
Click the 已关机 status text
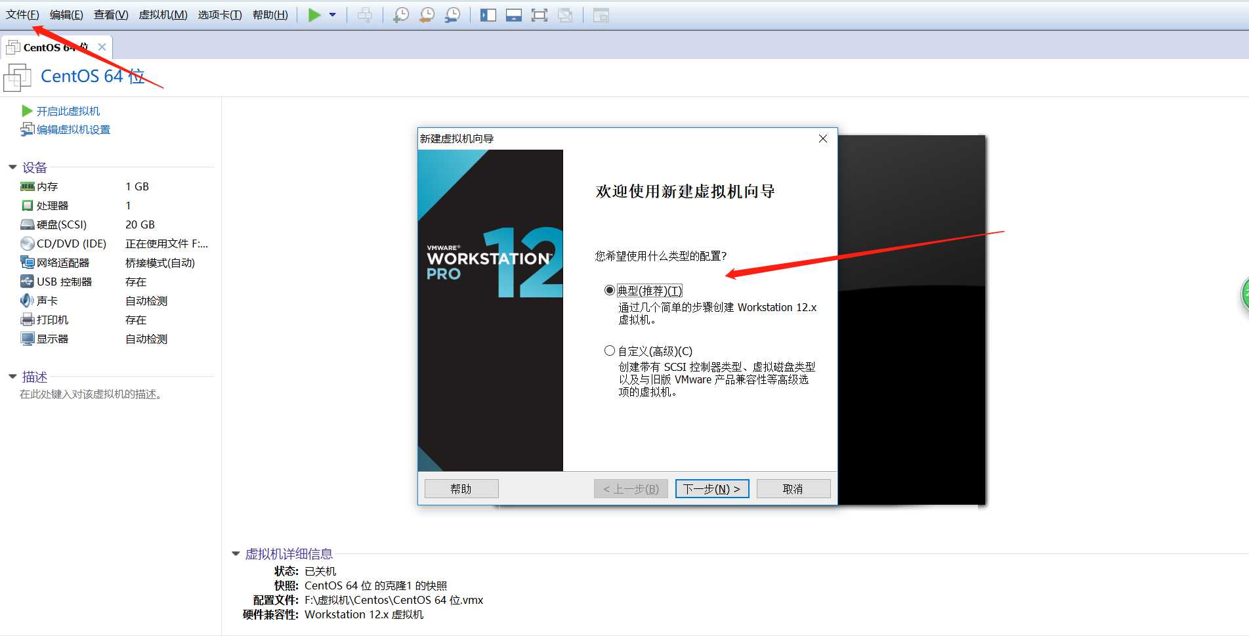pyautogui.click(x=320, y=571)
